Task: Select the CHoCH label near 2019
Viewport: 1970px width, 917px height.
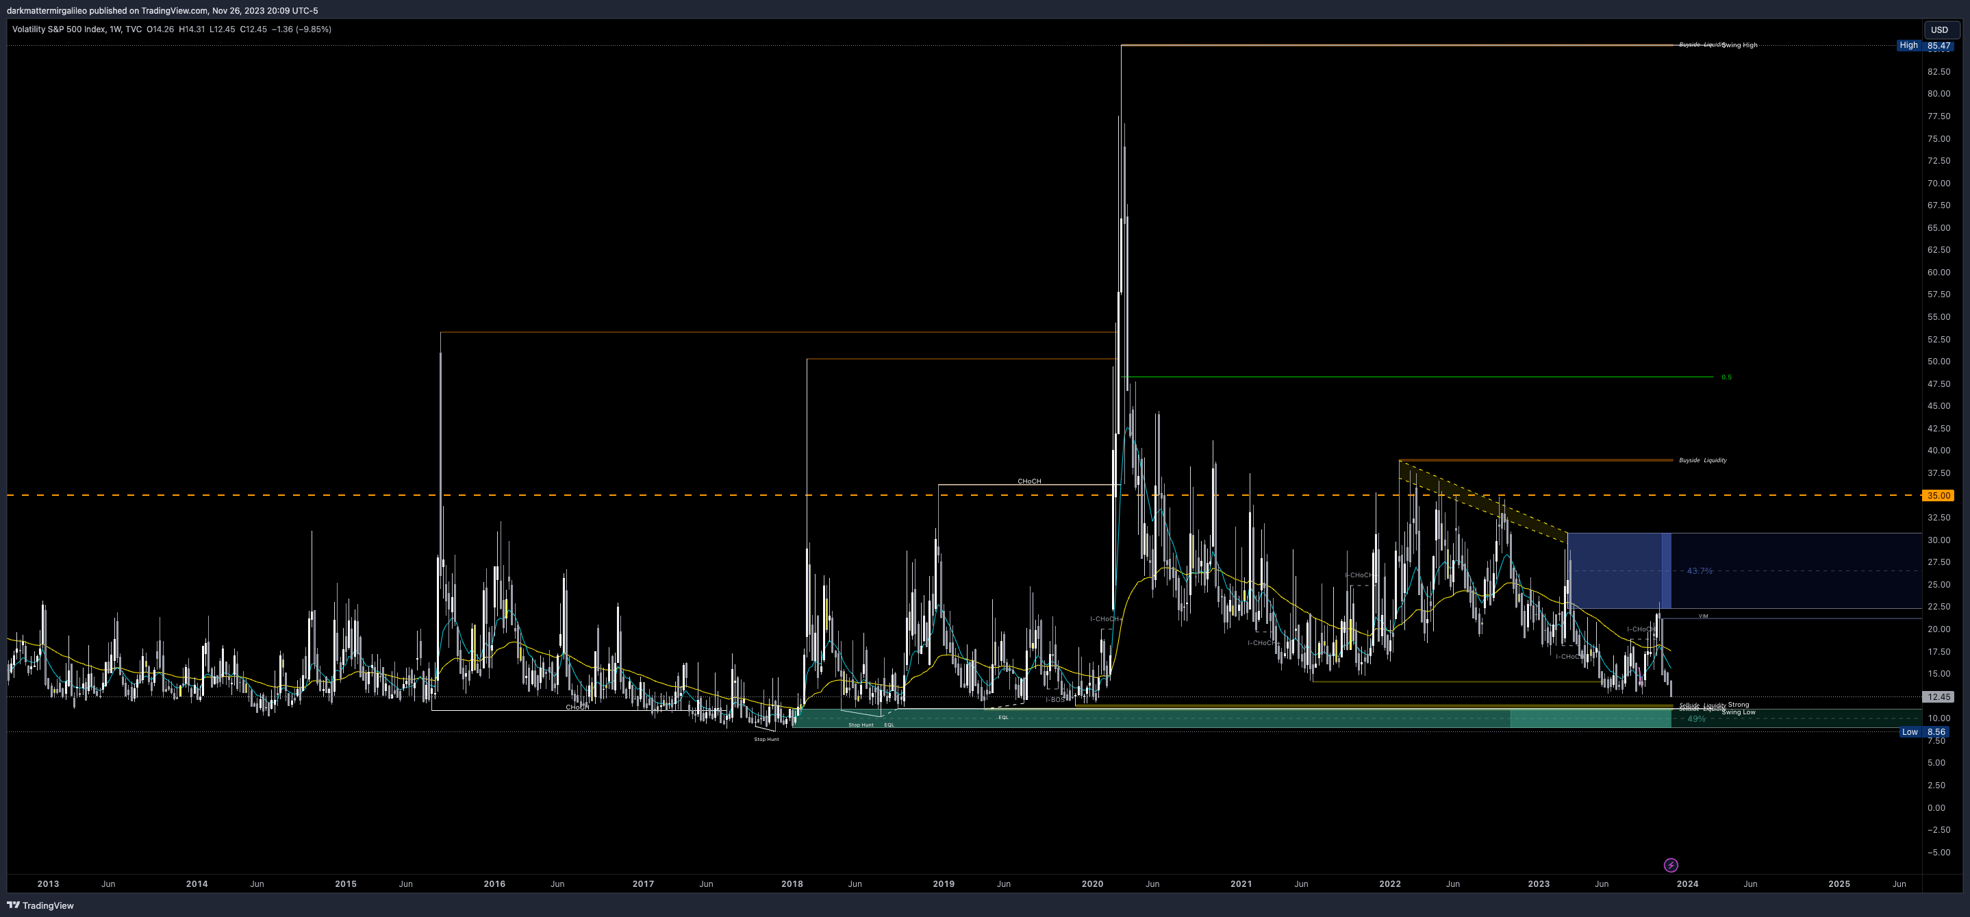Action: pos(1028,481)
